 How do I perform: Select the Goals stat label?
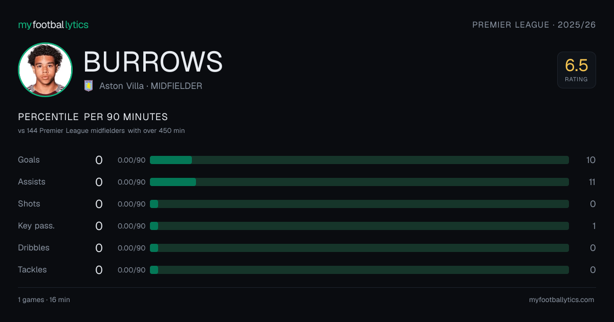pyautogui.click(x=29, y=160)
